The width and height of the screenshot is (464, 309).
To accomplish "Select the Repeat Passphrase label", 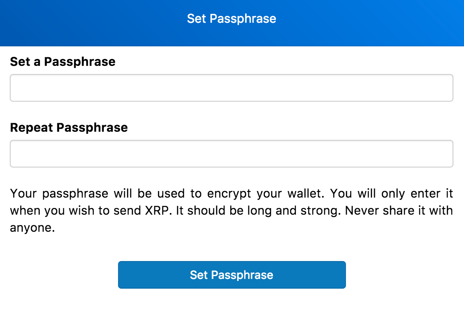I will tap(69, 127).
